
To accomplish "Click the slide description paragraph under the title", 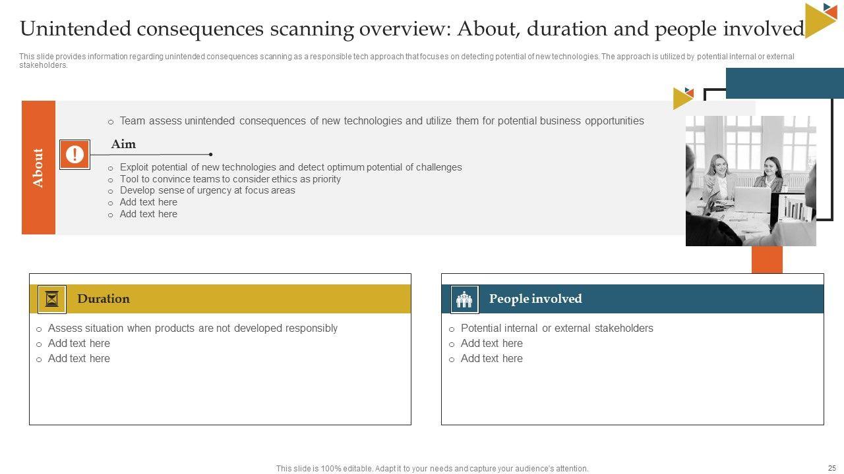I will click(x=407, y=61).
